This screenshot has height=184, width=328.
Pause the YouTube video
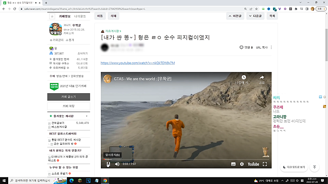pyautogui.click(x=108, y=164)
